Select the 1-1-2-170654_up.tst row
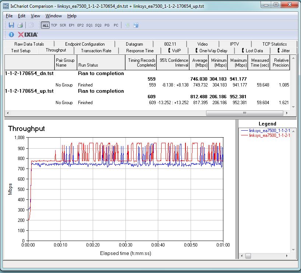The image size is (301, 273). [147, 91]
